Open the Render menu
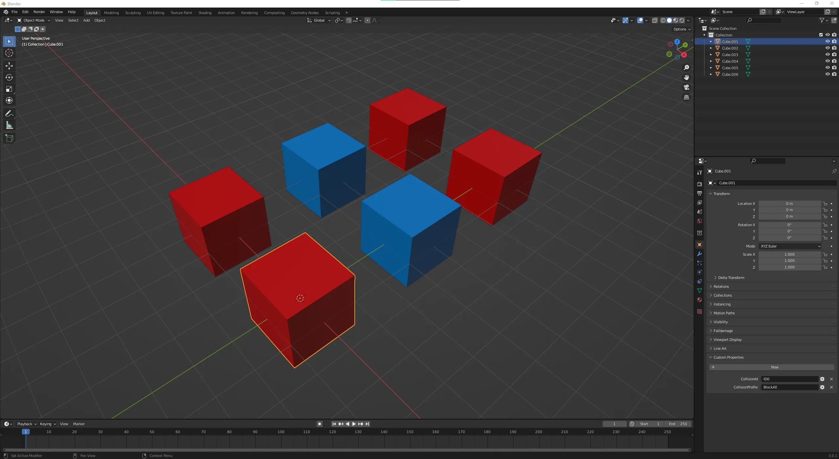Image resolution: width=839 pixels, height=459 pixels. 39,12
